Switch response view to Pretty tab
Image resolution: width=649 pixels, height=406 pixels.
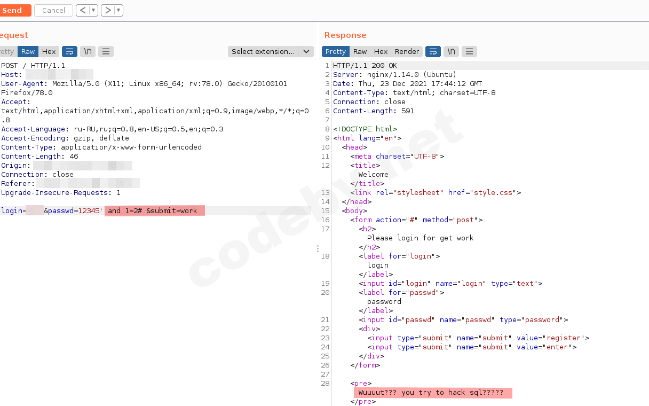pos(336,52)
